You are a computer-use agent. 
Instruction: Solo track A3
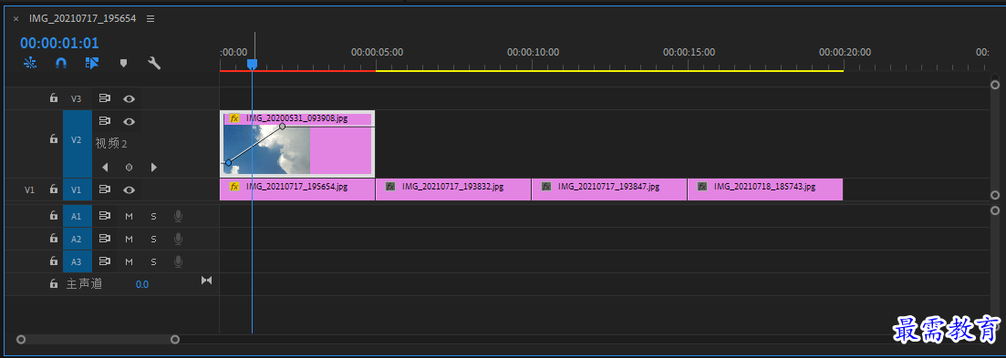[x=153, y=261]
